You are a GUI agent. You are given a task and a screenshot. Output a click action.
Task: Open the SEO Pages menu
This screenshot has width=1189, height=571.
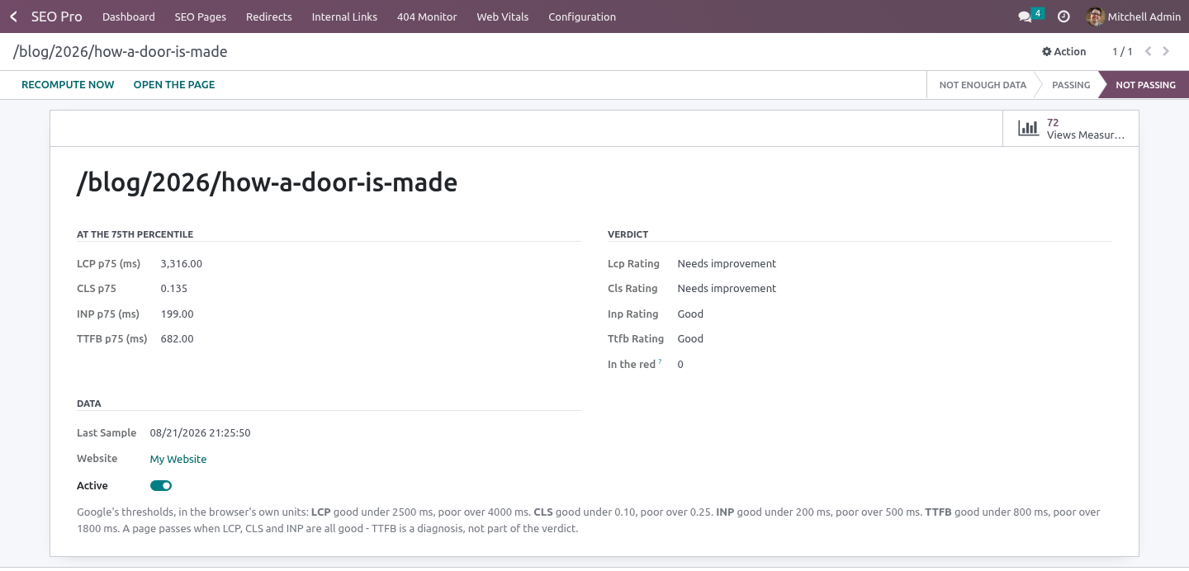pyautogui.click(x=201, y=17)
